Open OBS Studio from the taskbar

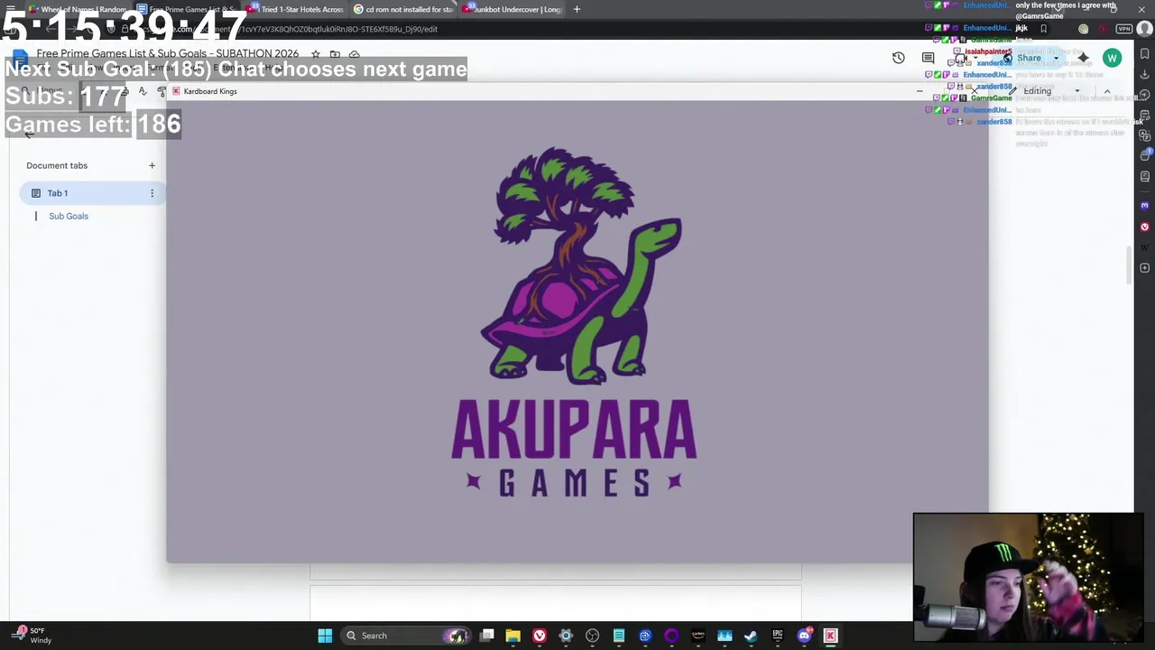pos(592,636)
